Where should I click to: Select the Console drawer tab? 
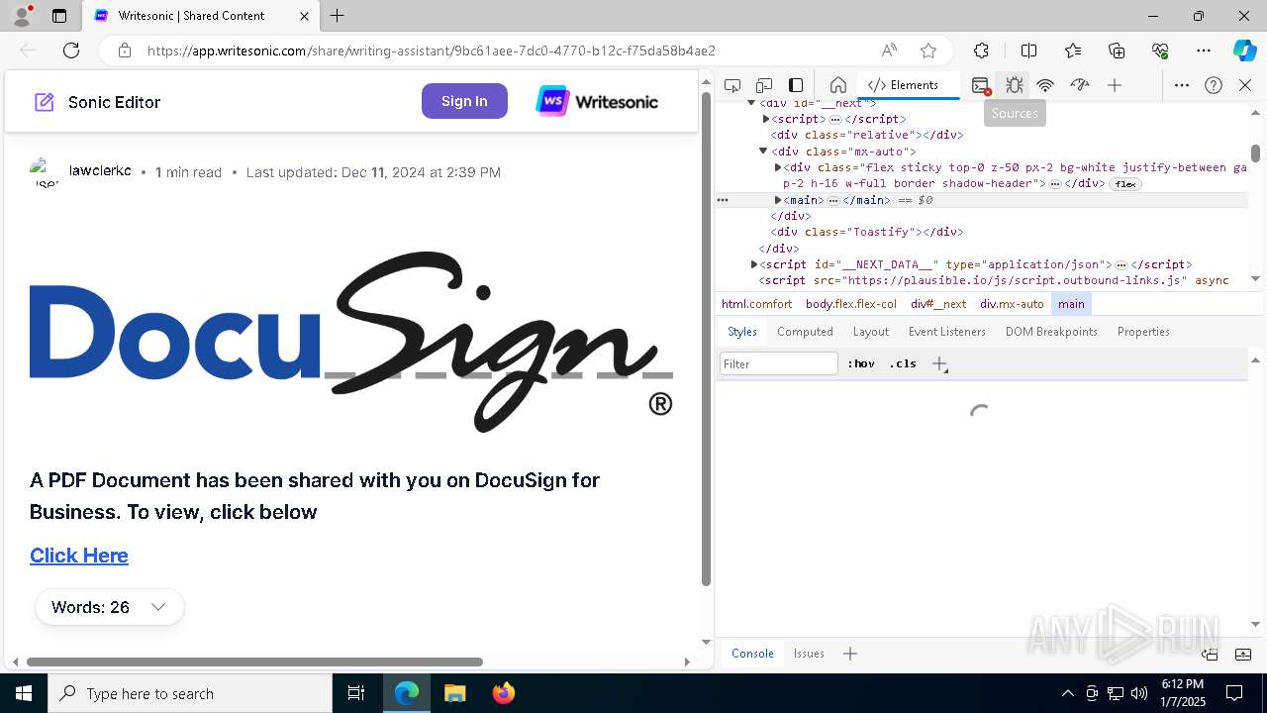point(752,654)
